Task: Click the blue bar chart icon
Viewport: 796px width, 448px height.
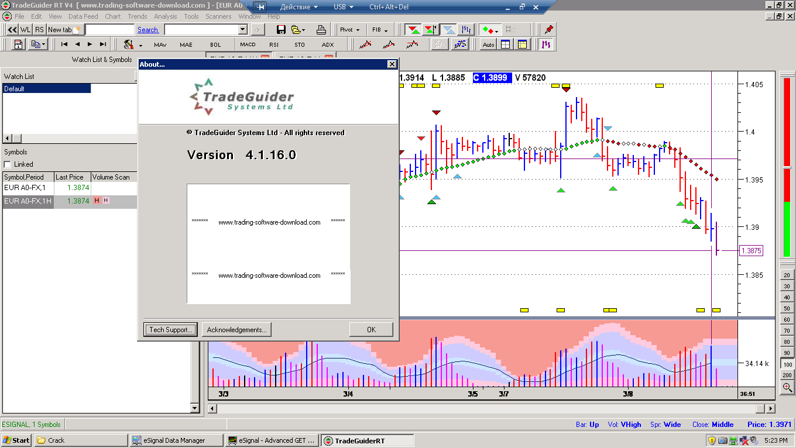Action: coord(466,30)
